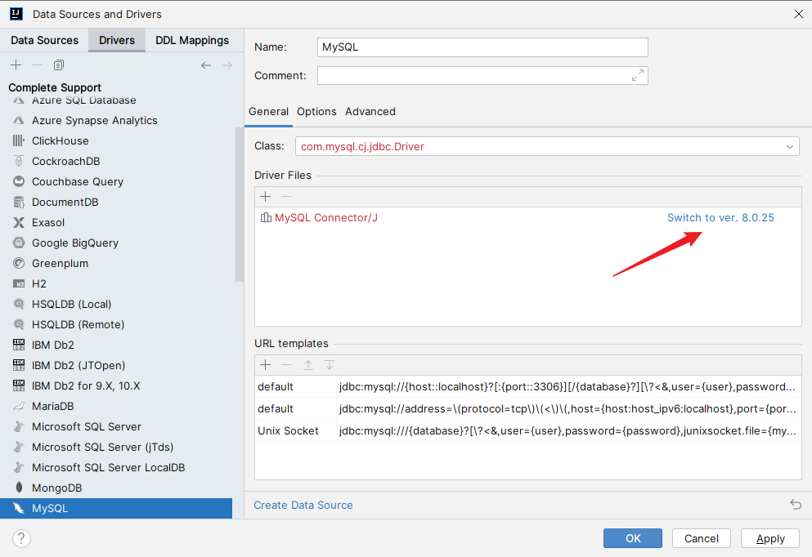Screen dimensions: 812x557
Task: Click Switch to ver. 8.0.25 link
Action: coord(720,217)
